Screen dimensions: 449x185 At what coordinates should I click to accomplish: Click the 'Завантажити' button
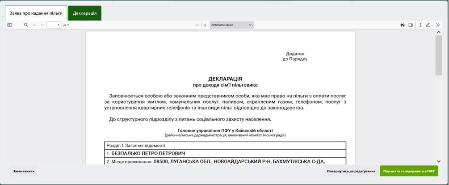coord(24,171)
